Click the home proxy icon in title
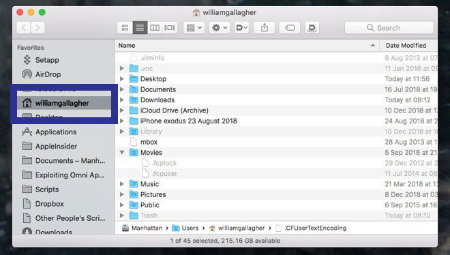 tap(196, 13)
